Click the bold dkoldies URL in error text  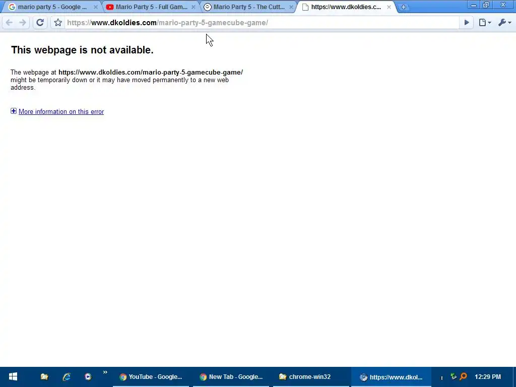click(x=151, y=73)
